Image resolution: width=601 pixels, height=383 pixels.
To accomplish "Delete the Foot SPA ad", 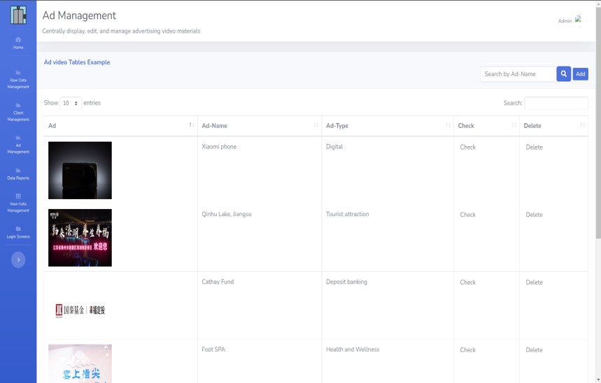I will [x=534, y=349].
